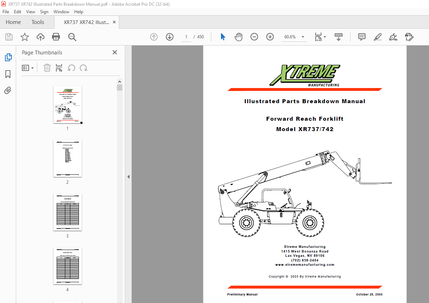
Task: Close the Page Thumbnails panel
Action: [115, 52]
